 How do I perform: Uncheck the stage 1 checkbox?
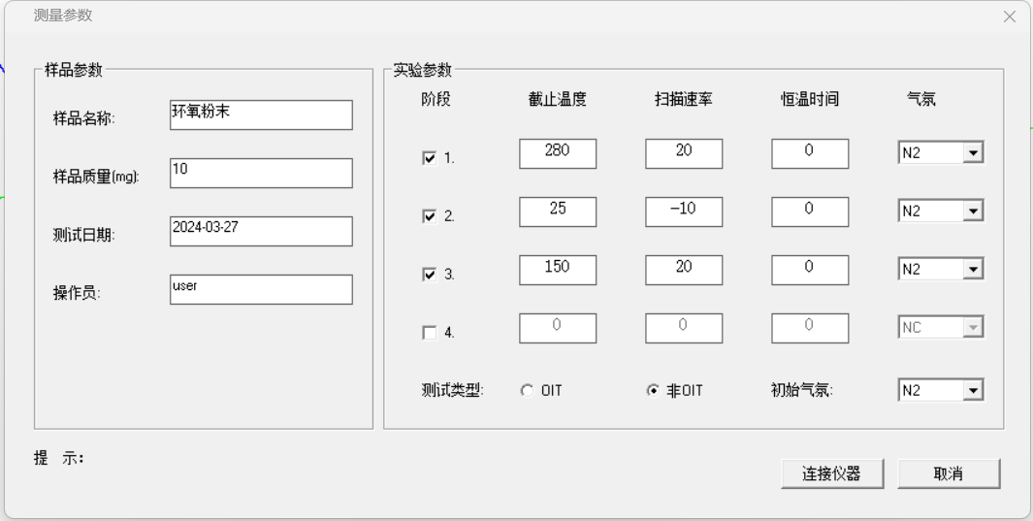(430, 158)
